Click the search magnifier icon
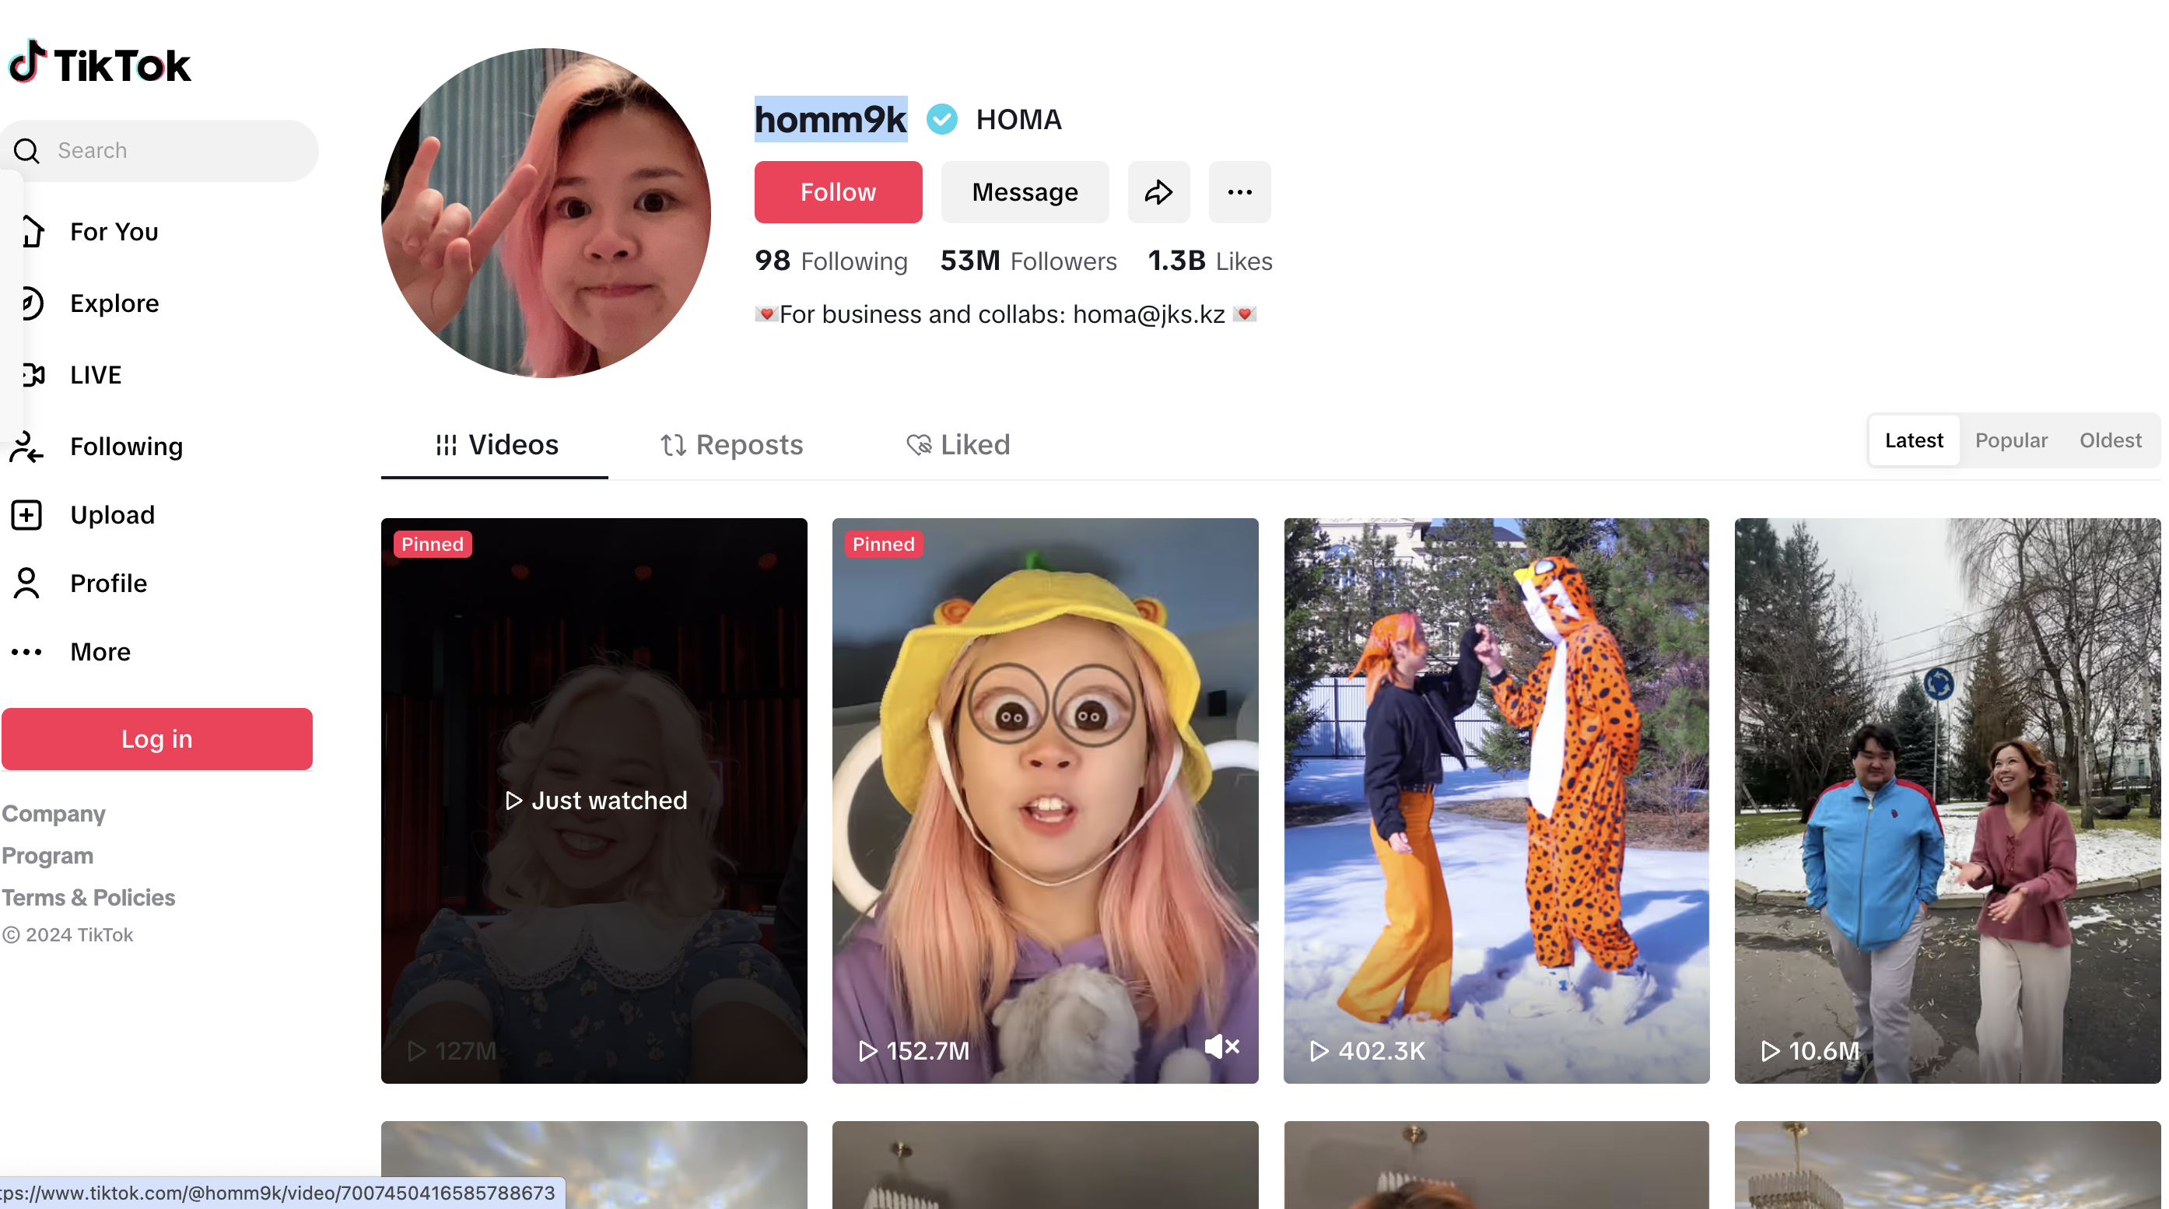The height and width of the screenshot is (1209, 2169). 27,151
